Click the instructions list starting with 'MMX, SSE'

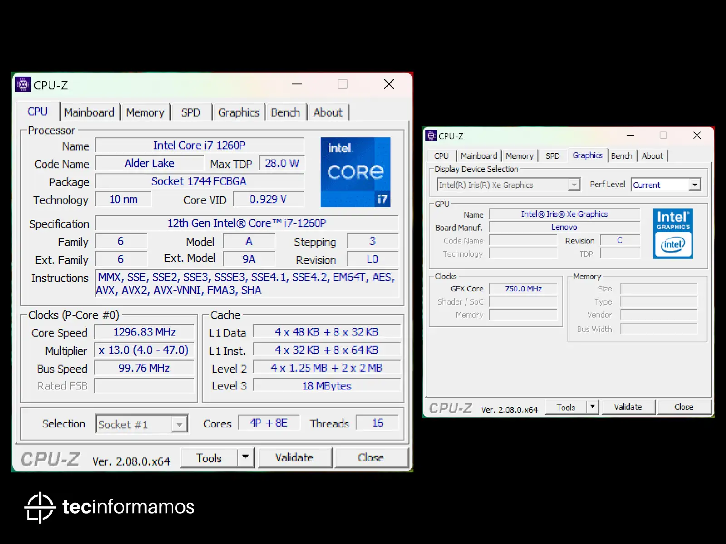tap(247, 283)
